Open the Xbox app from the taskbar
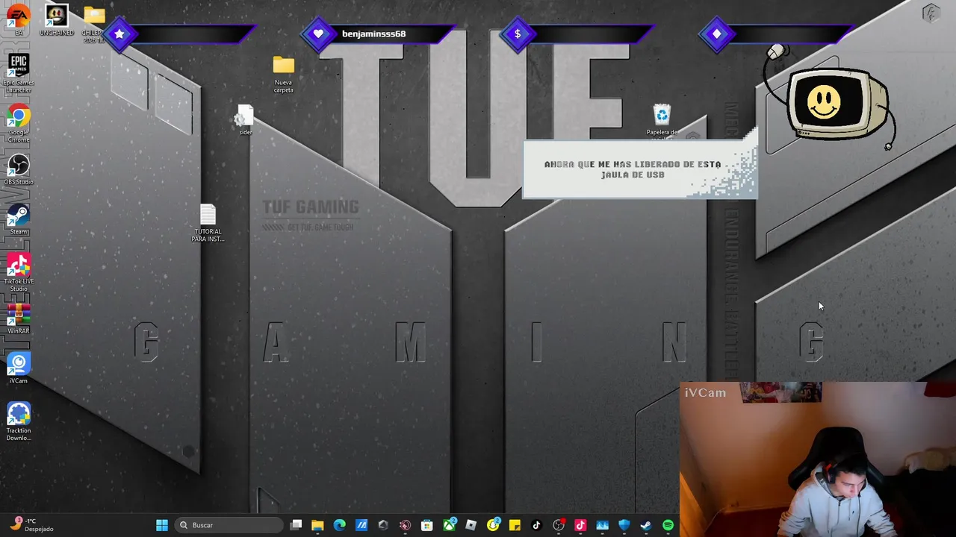The height and width of the screenshot is (537, 956). (x=449, y=525)
